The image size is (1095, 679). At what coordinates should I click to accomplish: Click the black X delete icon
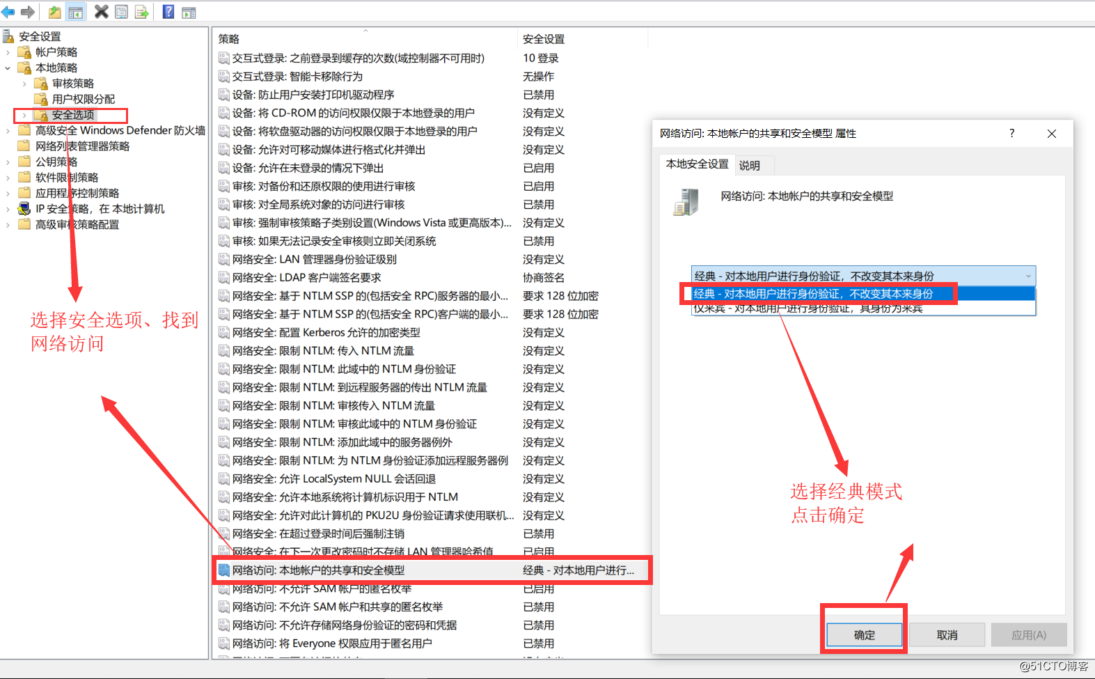point(102,11)
